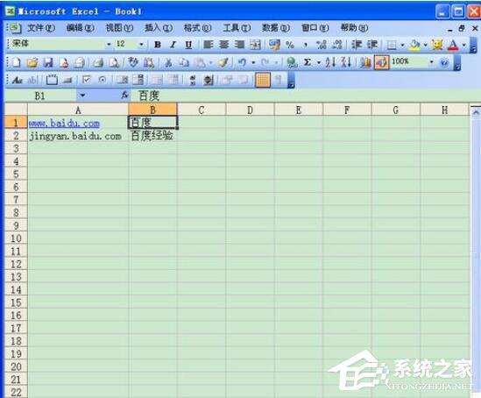The height and width of the screenshot is (398, 481).
Task: Toggle the Drawing toolbar button
Action: coord(382,62)
